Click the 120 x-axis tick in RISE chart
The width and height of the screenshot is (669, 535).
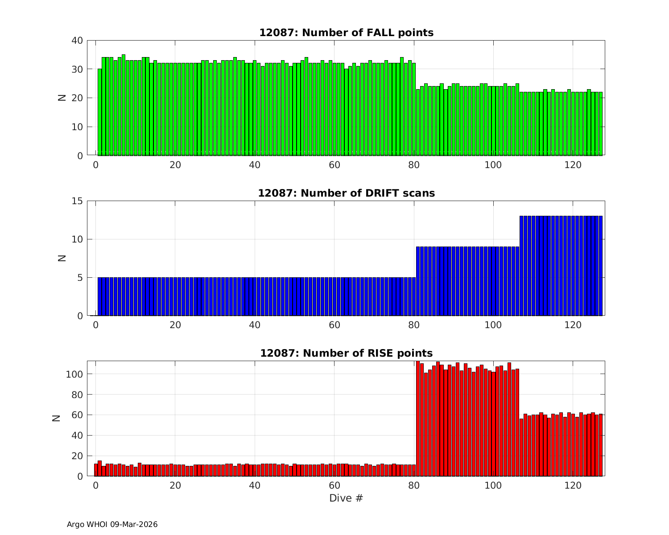[x=573, y=486]
